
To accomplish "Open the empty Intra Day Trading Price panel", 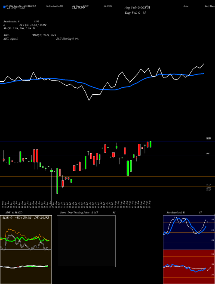I will tap(86, 241).
